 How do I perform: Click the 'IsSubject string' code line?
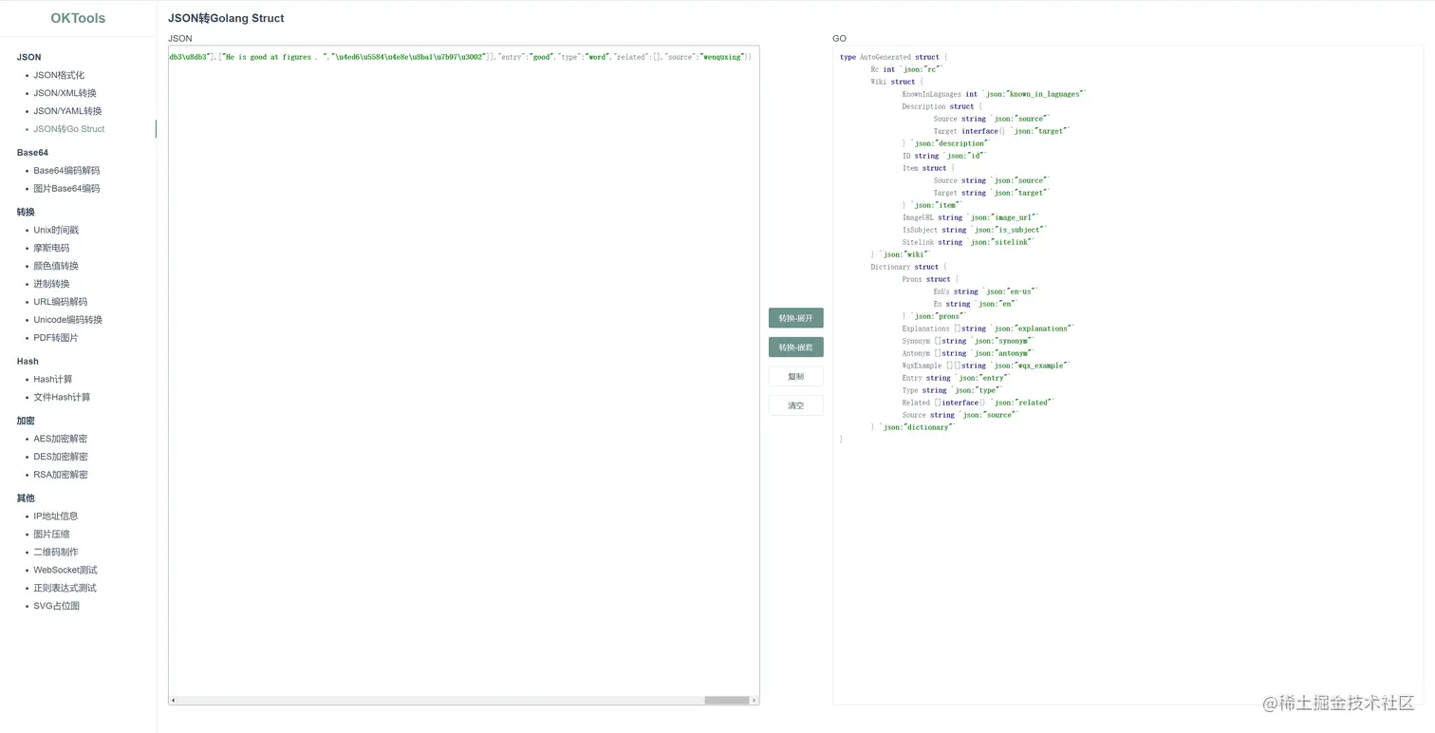coord(975,230)
